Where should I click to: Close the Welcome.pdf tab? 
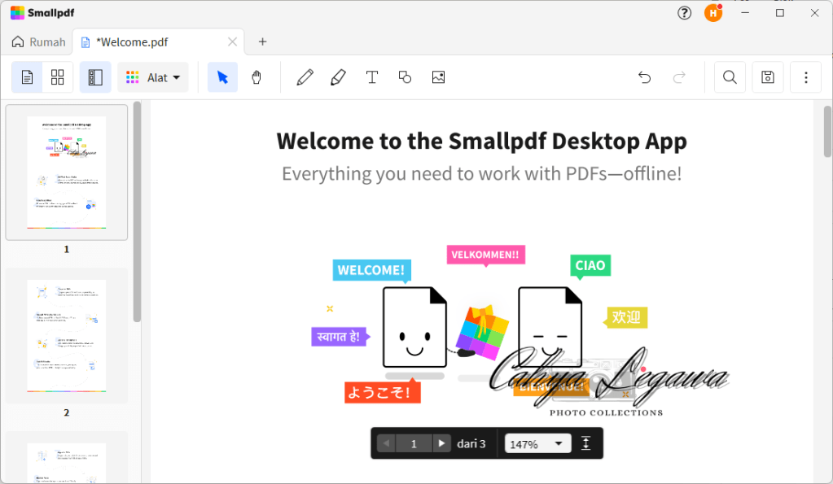pos(233,41)
